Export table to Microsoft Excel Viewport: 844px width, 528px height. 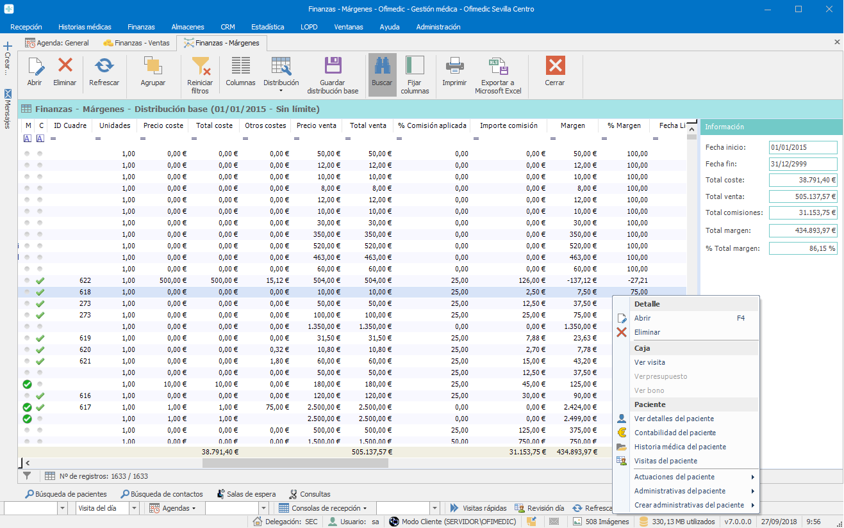(x=498, y=66)
